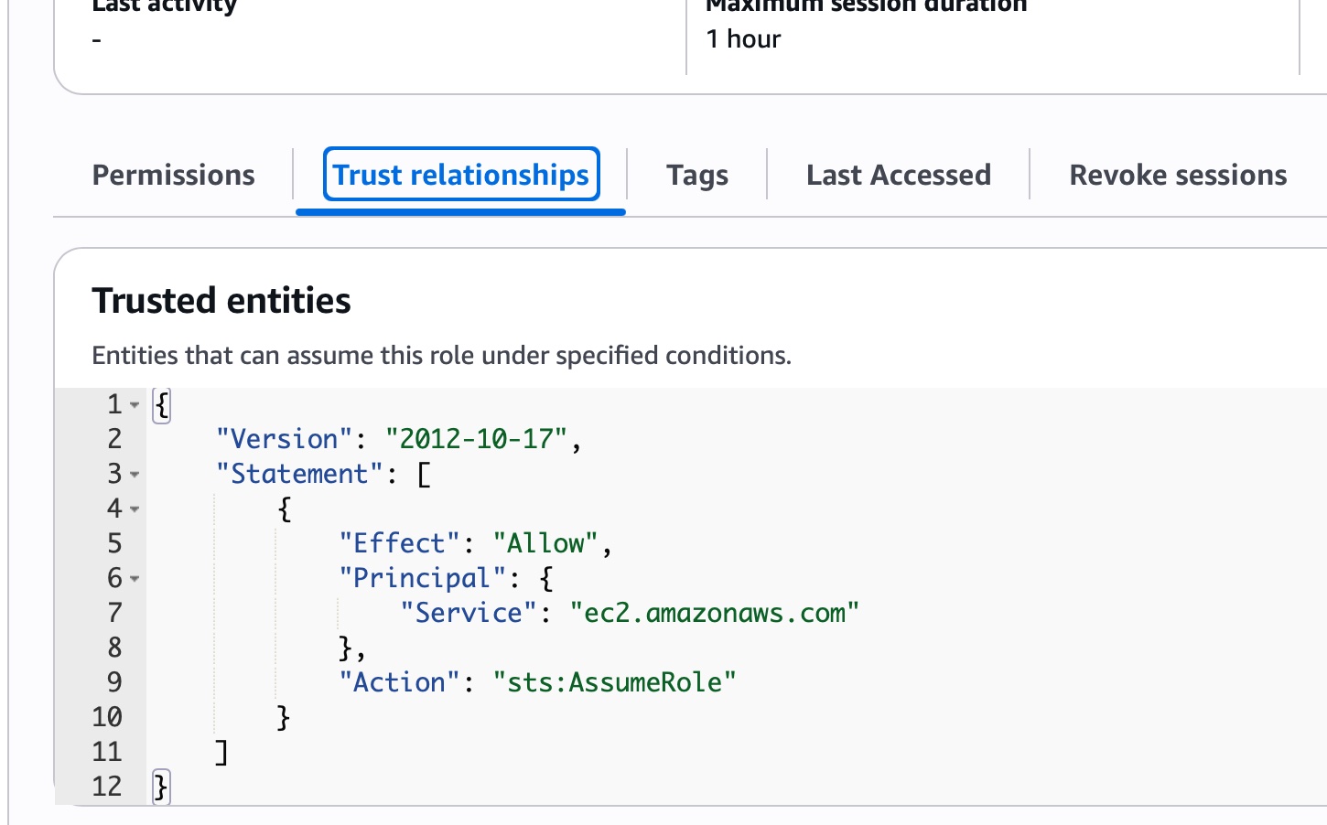Click line number 7 in the gutter
1327x825 pixels.
click(x=114, y=613)
